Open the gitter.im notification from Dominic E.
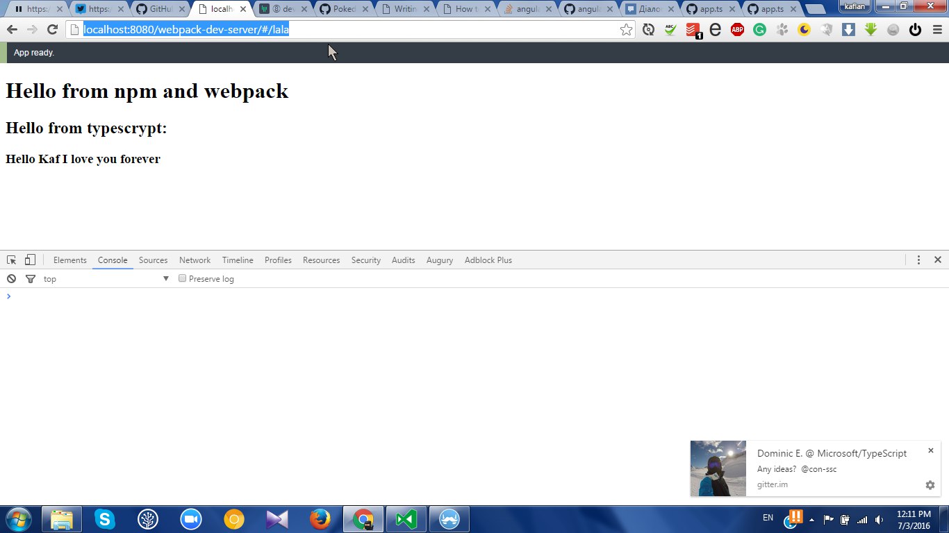The height and width of the screenshot is (533, 949). click(816, 468)
